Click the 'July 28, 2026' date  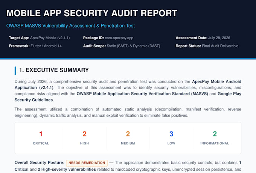tap(219, 38)
